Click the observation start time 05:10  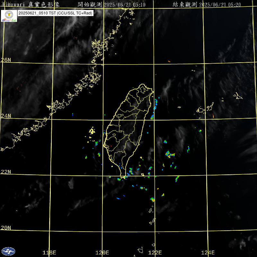[139, 4]
